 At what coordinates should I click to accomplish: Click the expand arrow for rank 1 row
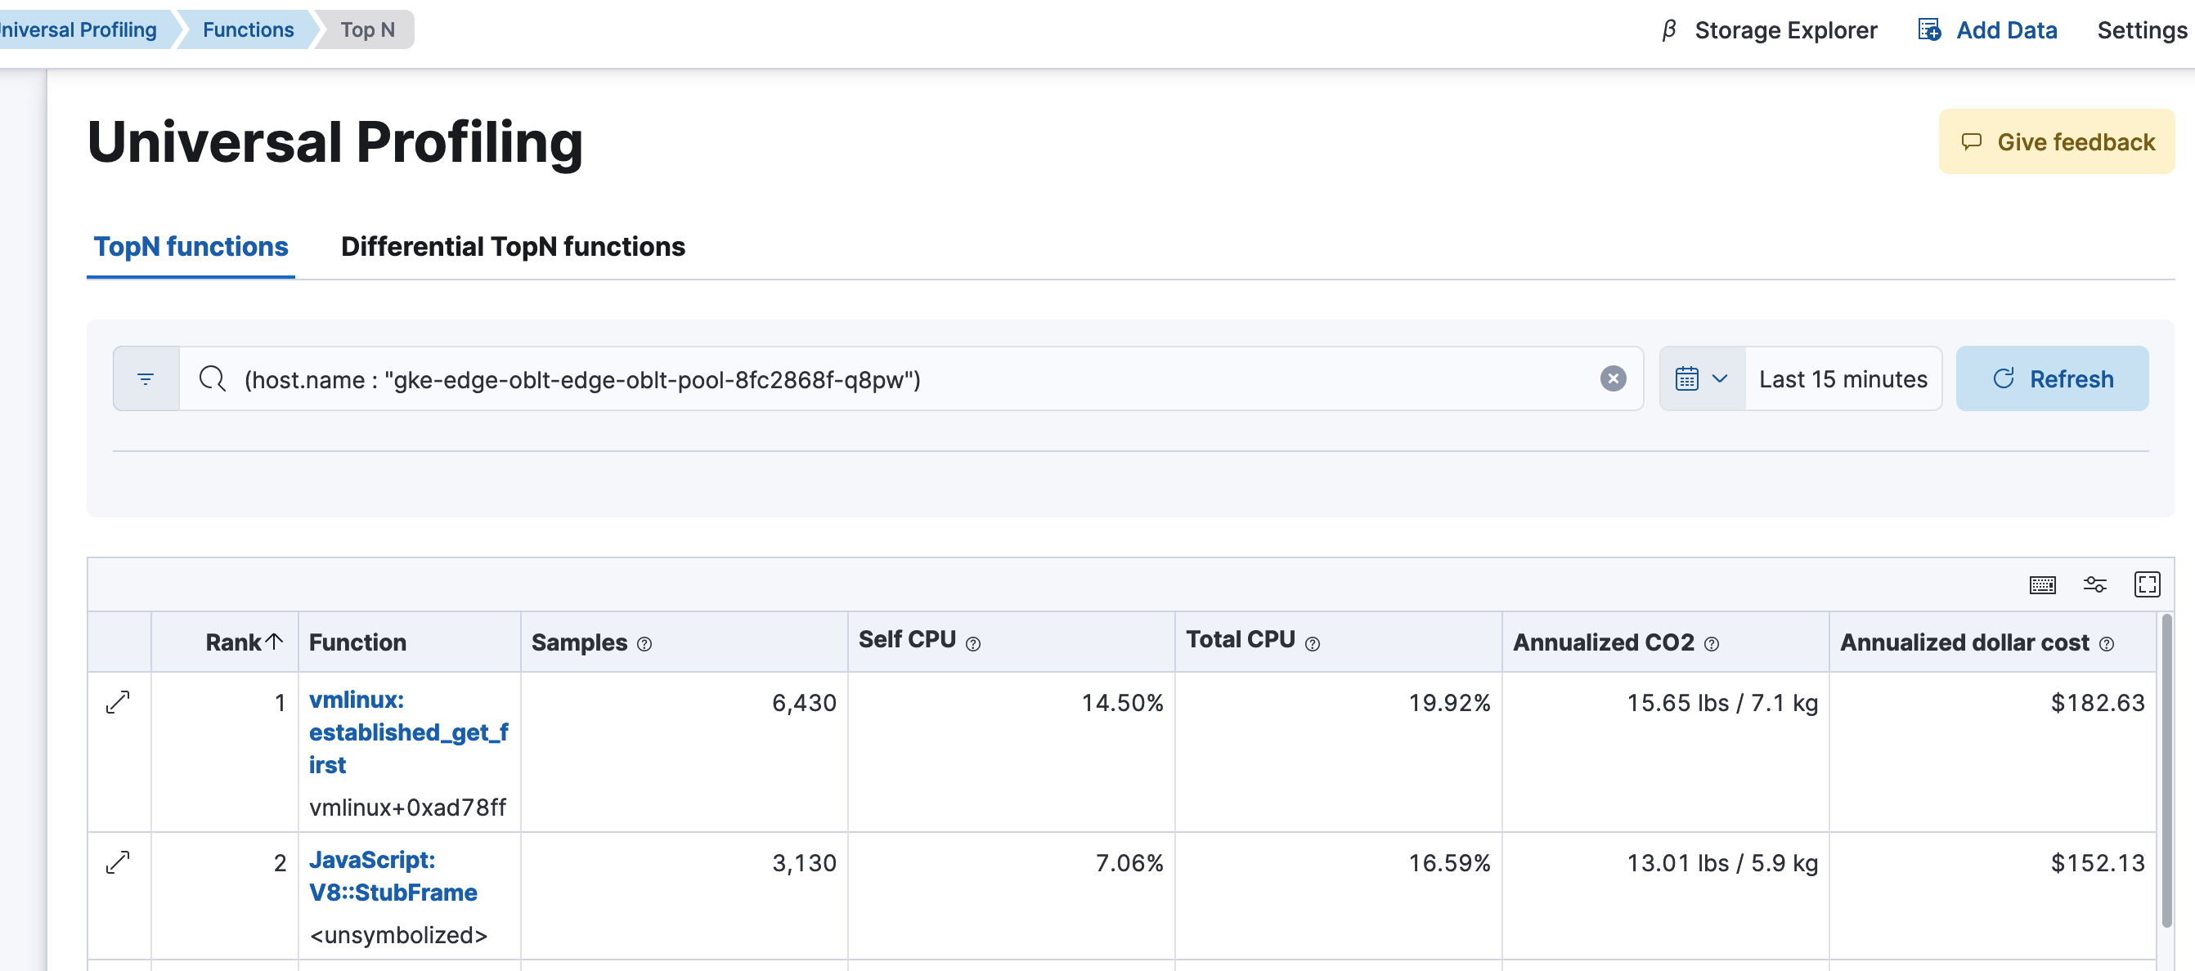[119, 701]
